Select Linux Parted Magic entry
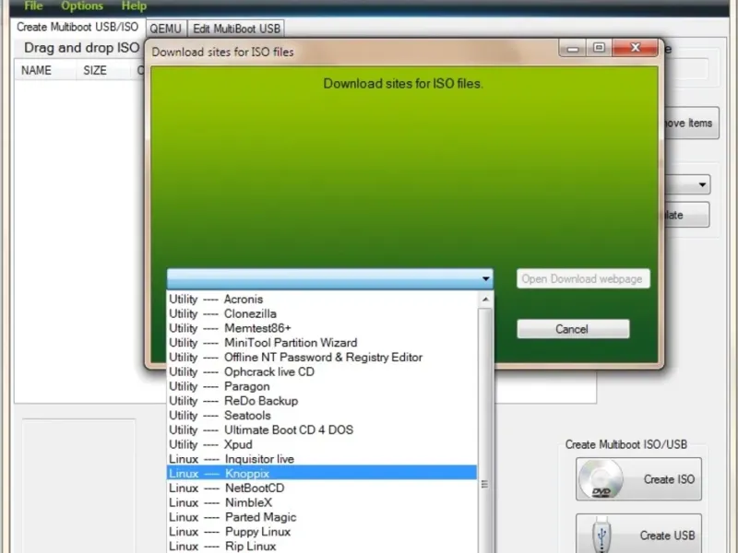The width and height of the screenshot is (738, 553). coord(322,517)
